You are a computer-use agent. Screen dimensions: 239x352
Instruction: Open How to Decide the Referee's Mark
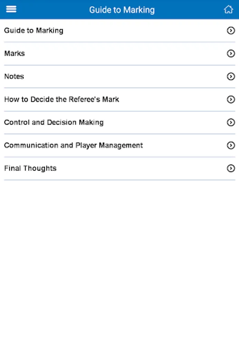point(119,99)
